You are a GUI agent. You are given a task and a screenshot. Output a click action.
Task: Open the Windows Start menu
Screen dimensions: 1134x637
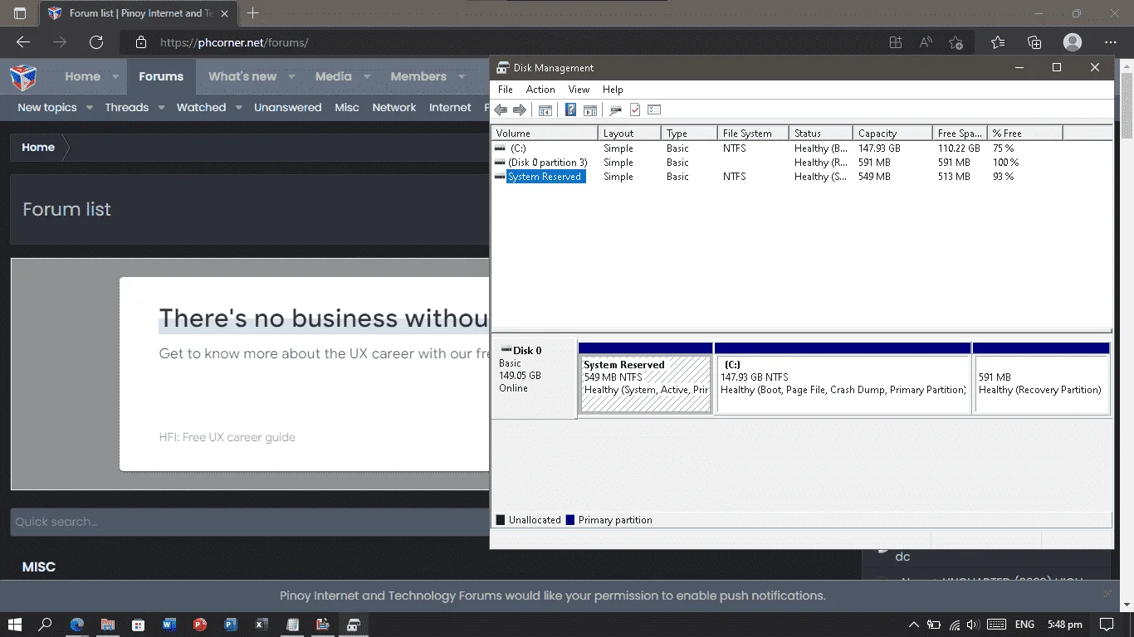tap(15, 625)
